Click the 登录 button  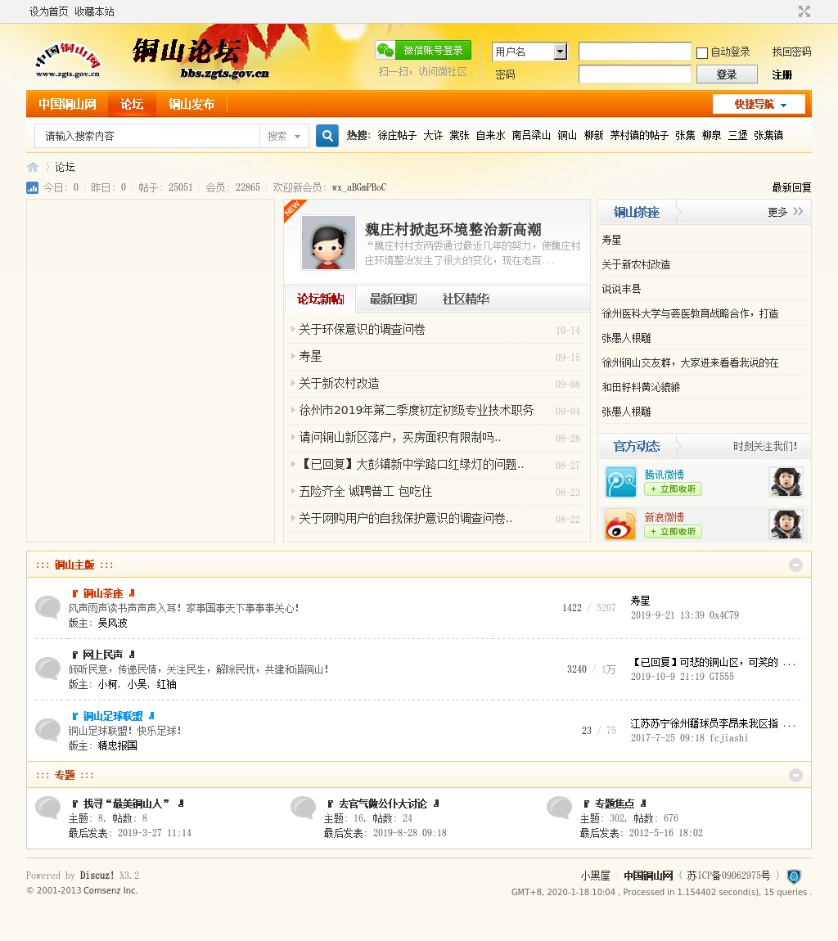pyautogui.click(x=726, y=74)
